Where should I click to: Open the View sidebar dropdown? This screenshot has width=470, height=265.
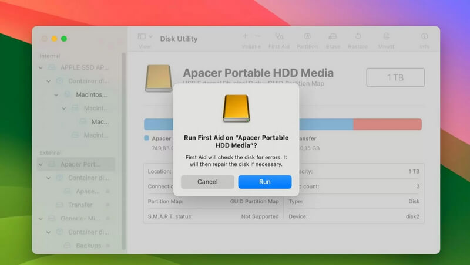click(145, 37)
